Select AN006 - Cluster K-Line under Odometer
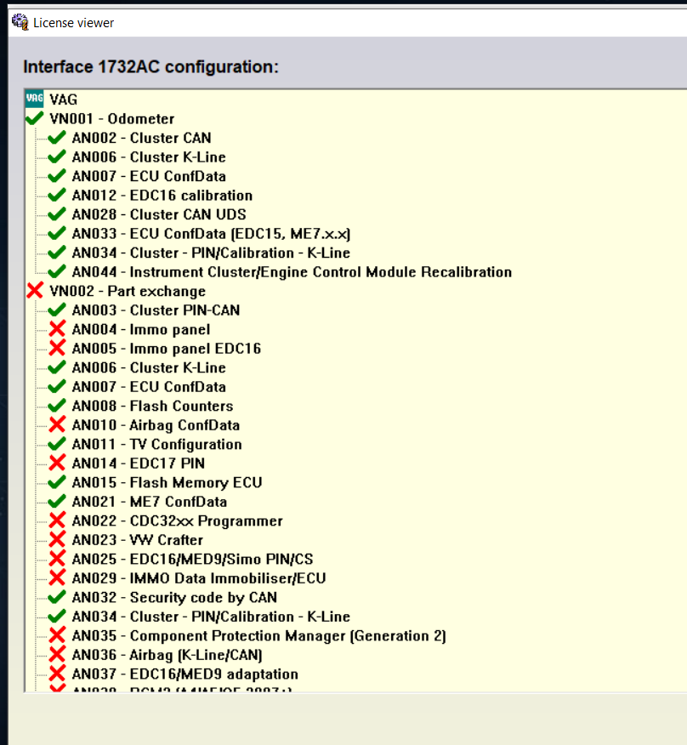Viewport: 687px width, 745px height. pos(149,156)
